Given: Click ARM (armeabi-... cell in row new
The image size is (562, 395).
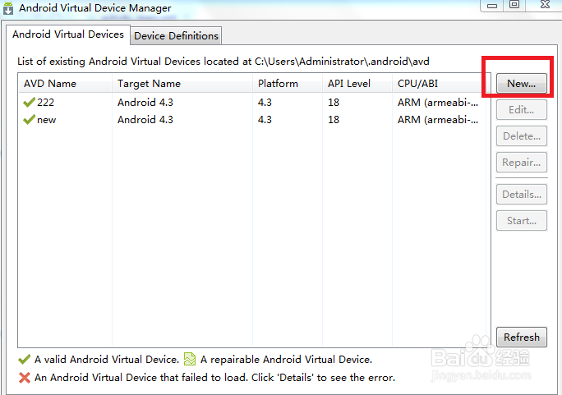Looking at the screenshot, I should coord(438,120).
